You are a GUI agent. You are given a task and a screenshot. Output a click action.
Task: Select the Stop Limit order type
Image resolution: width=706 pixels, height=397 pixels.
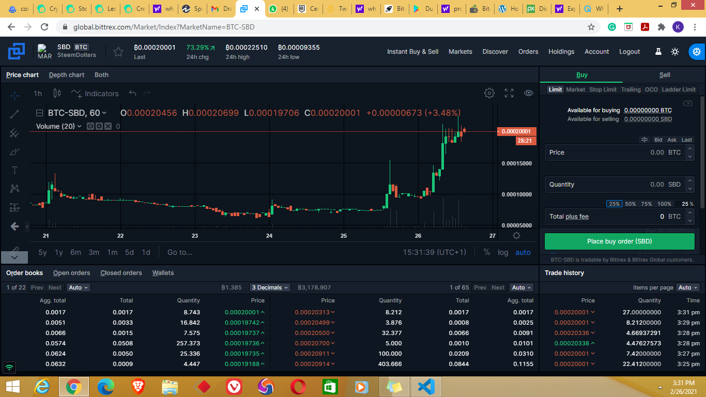point(603,89)
